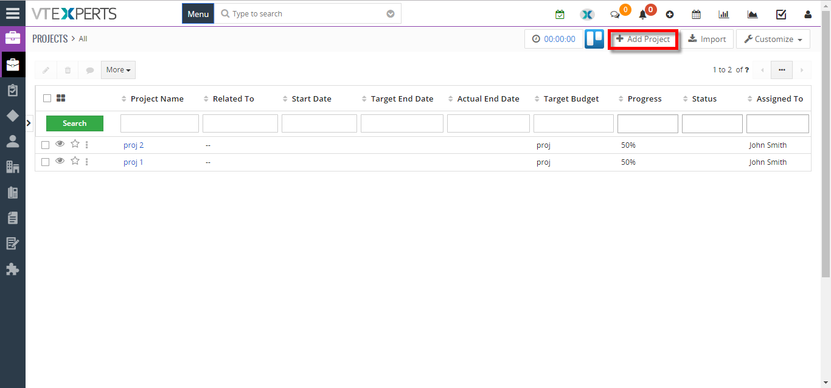
Task: Open the diamond milestones sidebar icon
Action: point(13,116)
